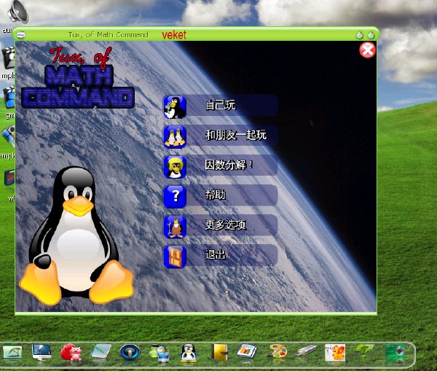The height and width of the screenshot is (371, 437).
Task: Start solo play via 自己玩 label
Action: 221,105
